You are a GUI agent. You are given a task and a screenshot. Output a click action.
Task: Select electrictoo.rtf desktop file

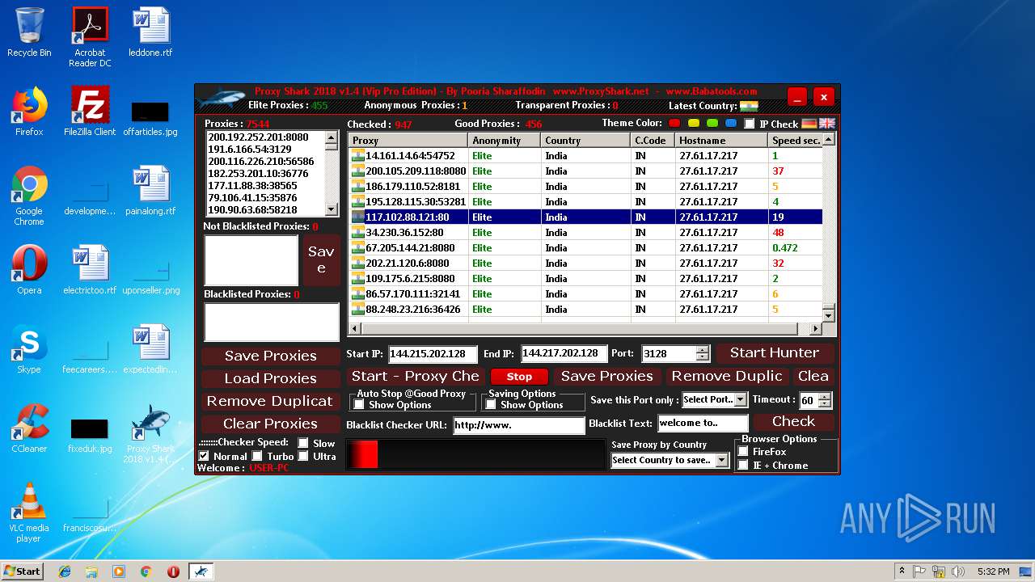pyautogui.click(x=90, y=270)
